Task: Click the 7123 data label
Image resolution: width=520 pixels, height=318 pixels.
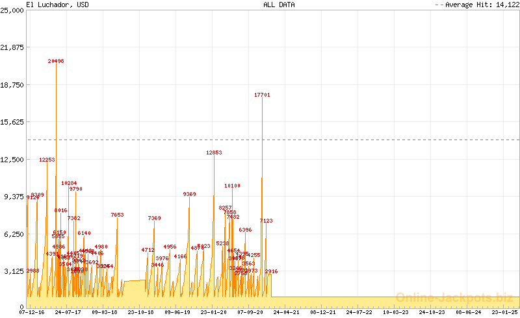Action: point(266,221)
